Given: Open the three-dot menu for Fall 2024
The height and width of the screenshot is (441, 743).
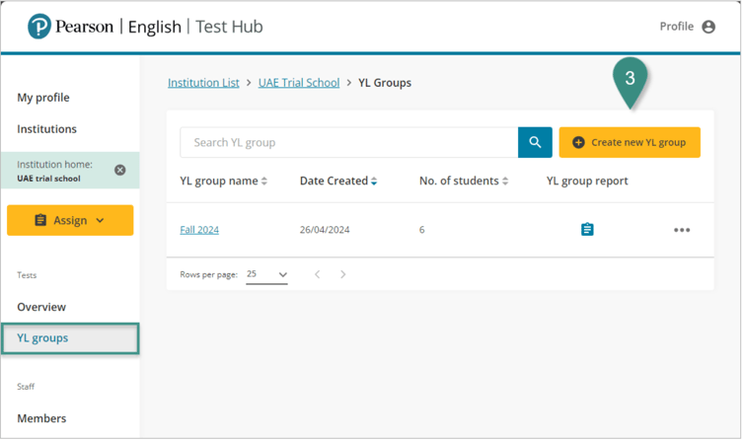Looking at the screenshot, I should 682,230.
